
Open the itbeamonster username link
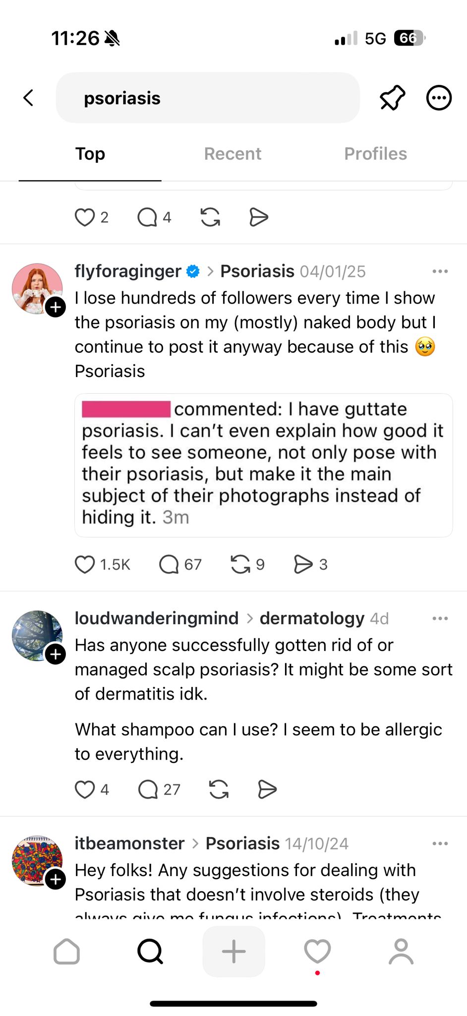click(x=129, y=843)
